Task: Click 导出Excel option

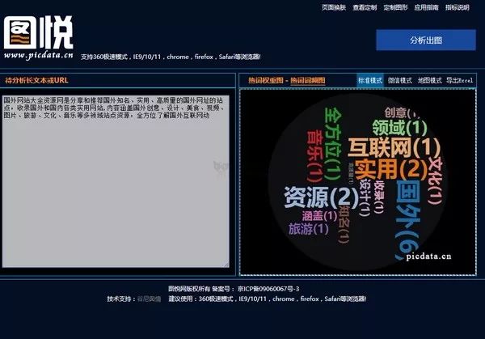Action: [459, 80]
